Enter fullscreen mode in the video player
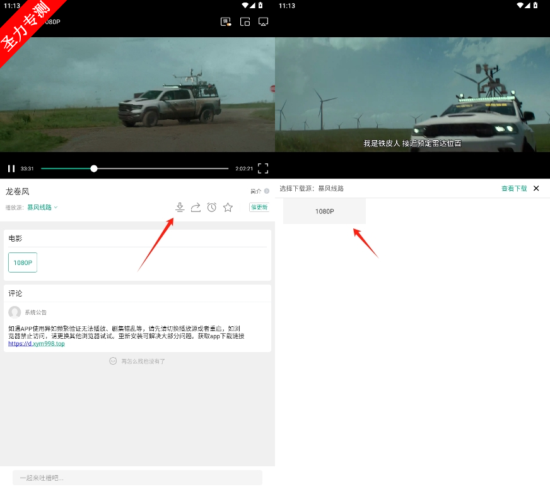550x489 pixels. (263, 168)
